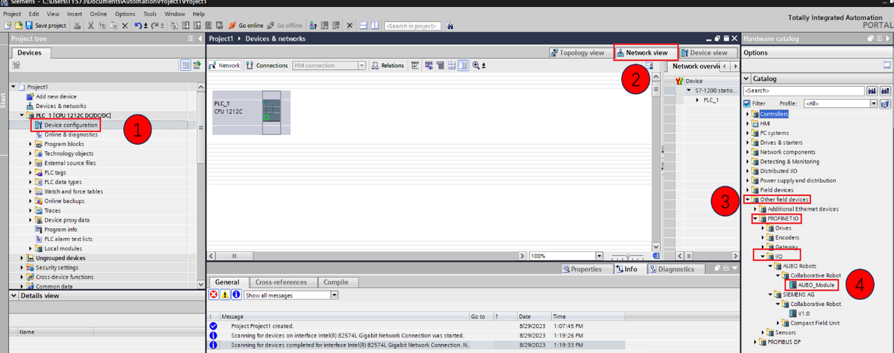
Task: Click Add new device in project tree
Action: (56, 97)
